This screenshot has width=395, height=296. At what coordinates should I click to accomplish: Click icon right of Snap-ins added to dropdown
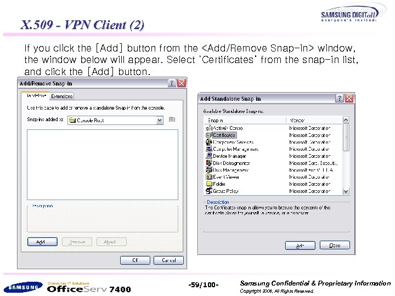click(172, 119)
